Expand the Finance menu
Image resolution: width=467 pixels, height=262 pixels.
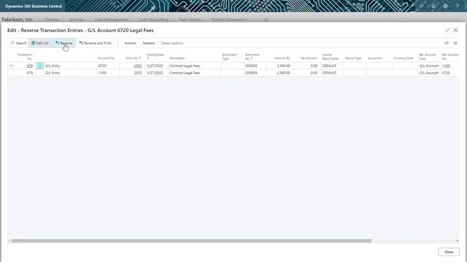[x=53, y=20]
